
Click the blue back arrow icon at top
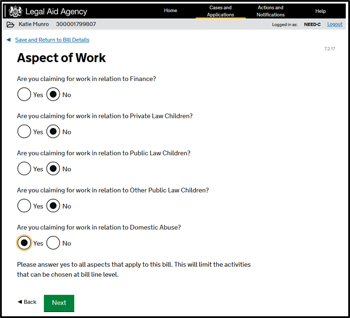click(x=9, y=40)
